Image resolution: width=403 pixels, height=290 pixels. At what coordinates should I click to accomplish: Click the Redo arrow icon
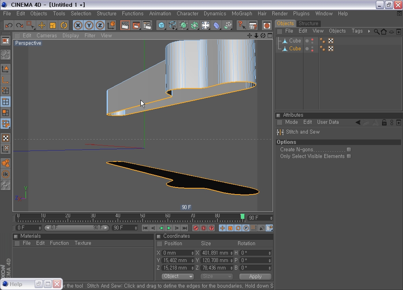[x=20, y=25]
